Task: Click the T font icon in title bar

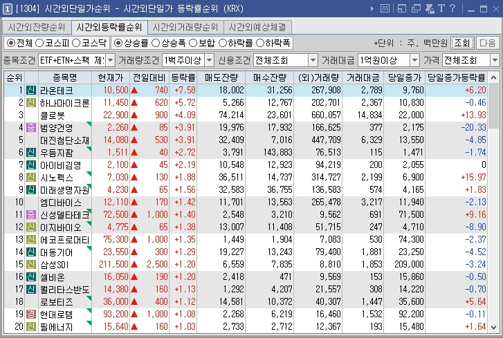Action: [x=441, y=8]
